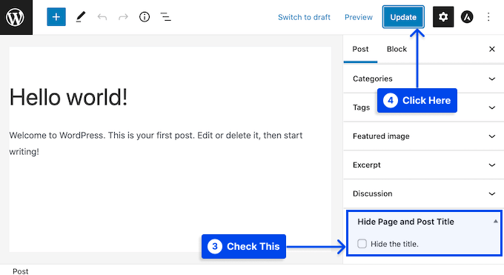The height and width of the screenshot is (275, 504).
Task: Open the three-dot options menu
Action: coord(488,17)
